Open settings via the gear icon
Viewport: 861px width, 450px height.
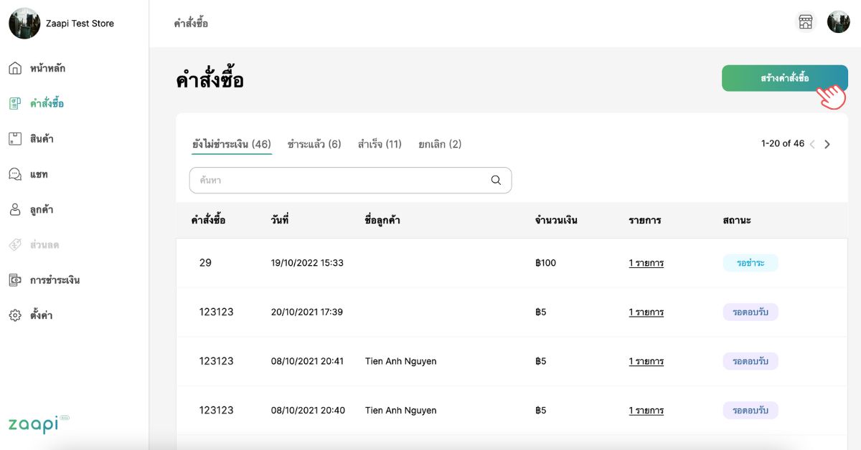point(15,315)
